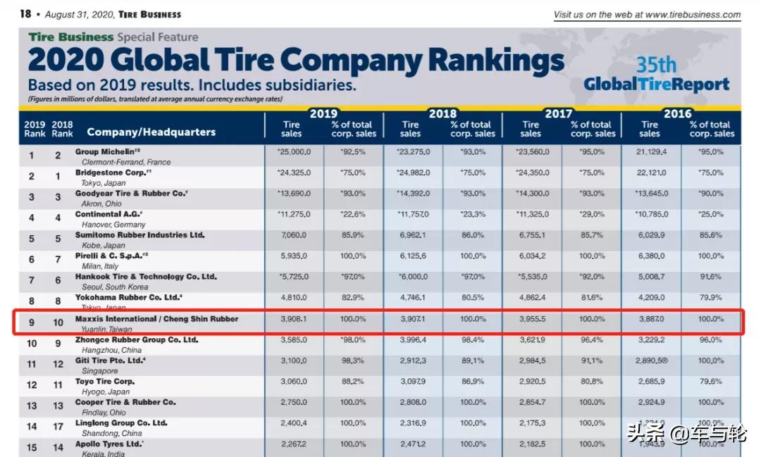Click Seoul, South Korea headquarters text
Screen dimensions: 761x457
[x=115, y=287]
